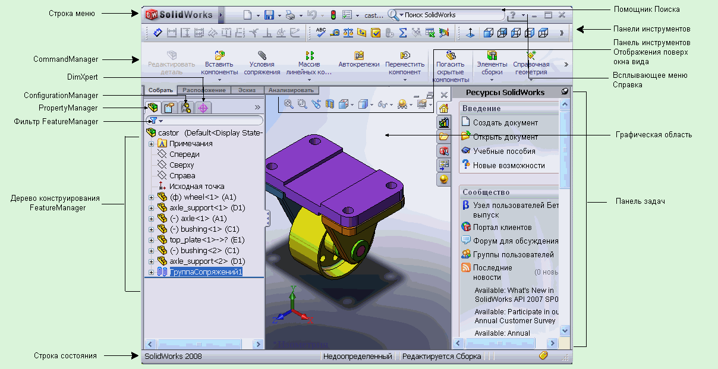This screenshot has height=369, width=718.
Task: Expand the wheel<1> component node
Action: click(x=151, y=197)
